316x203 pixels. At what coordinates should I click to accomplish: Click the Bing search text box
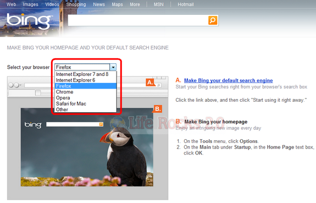[138, 20]
